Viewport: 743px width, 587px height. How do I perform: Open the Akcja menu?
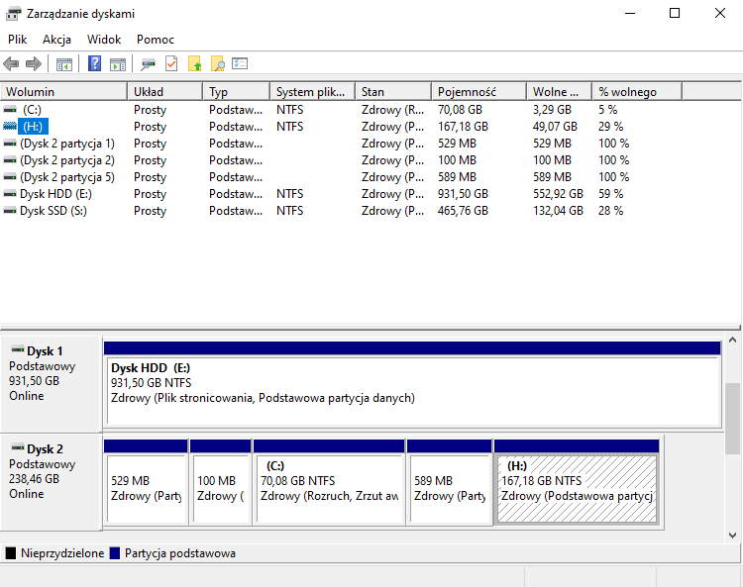[x=56, y=40]
